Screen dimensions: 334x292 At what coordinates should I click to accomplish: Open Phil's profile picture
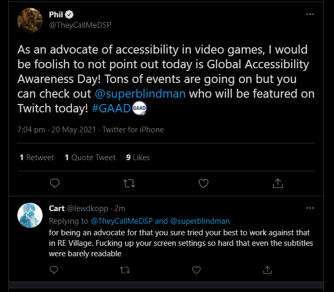30,20
